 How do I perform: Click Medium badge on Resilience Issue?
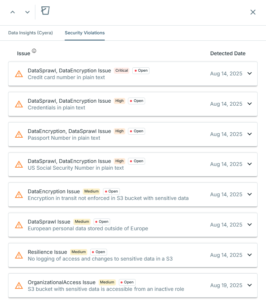click(78, 252)
